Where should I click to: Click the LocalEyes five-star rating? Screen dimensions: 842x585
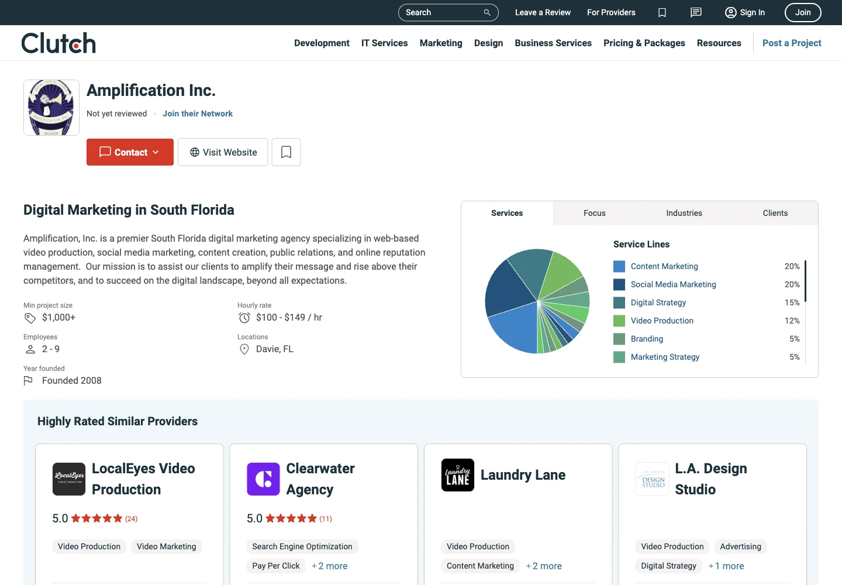[96, 518]
